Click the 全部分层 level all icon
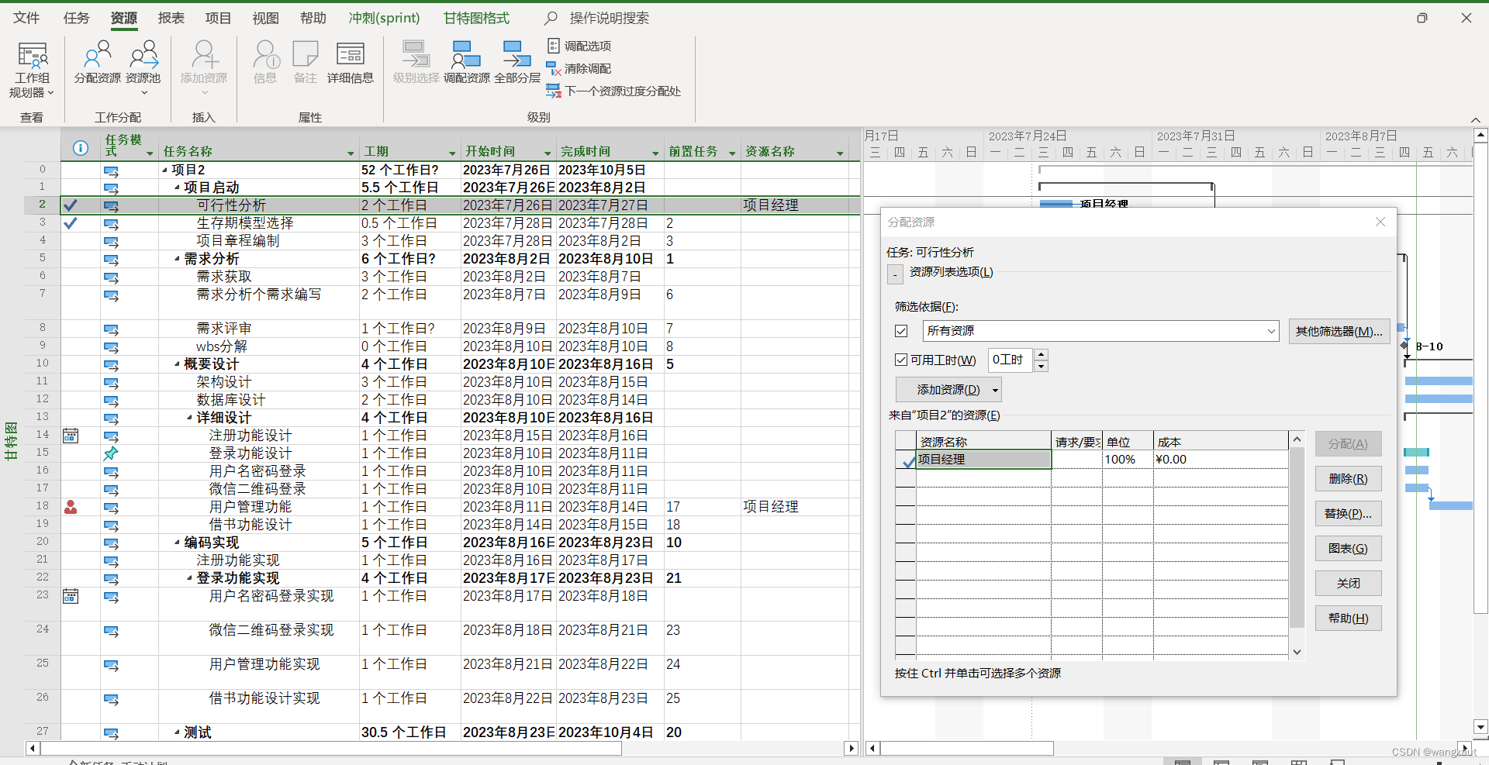Image resolution: width=1489 pixels, height=765 pixels. tap(517, 62)
